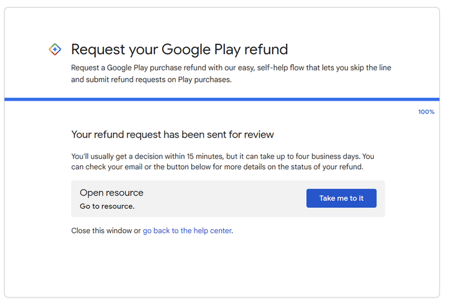Click the 100% progress label

click(426, 112)
